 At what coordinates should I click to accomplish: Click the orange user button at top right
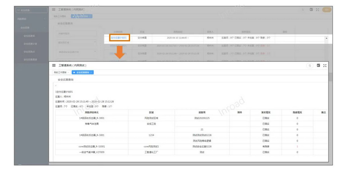pyautogui.click(x=327, y=9)
